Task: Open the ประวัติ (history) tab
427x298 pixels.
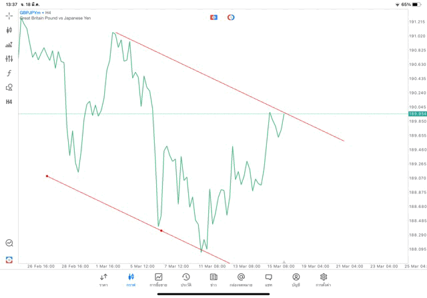Action: point(186,279)
